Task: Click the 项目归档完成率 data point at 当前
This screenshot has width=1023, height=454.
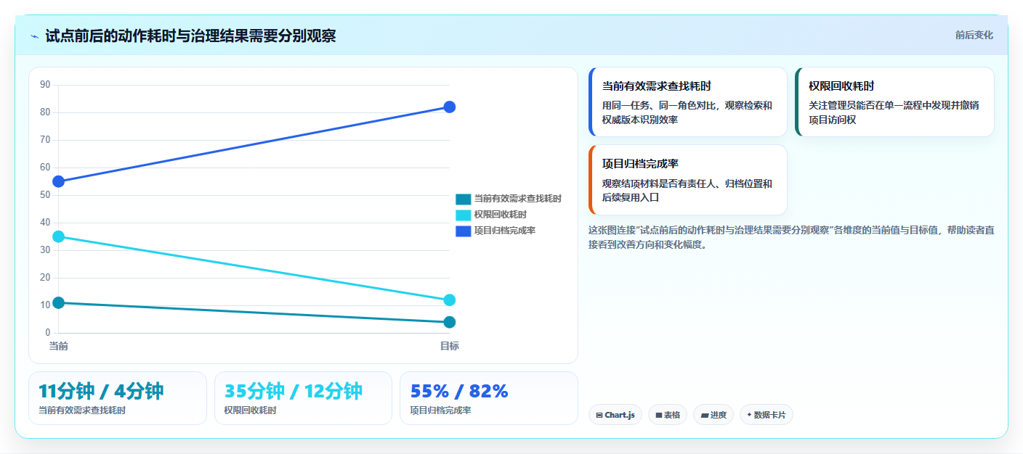Action: [59, 181]
